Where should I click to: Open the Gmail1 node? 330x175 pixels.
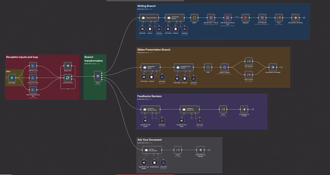tap(223, 109)
